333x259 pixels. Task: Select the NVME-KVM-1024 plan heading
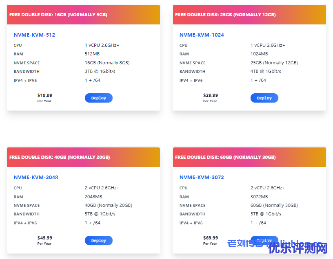click(x=202, y=35)
